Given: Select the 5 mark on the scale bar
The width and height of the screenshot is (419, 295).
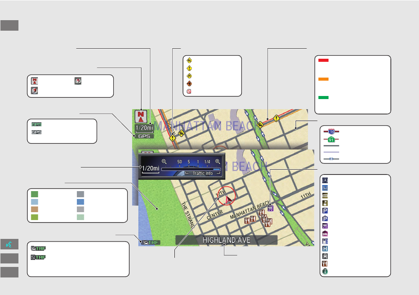Looking at the screenshot, I should (x=189, y=162).
